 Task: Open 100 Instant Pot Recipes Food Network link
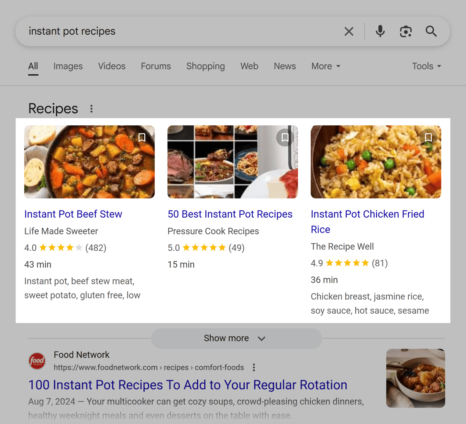click(188, 385)
